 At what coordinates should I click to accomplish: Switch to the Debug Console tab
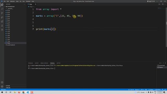pos(44,63)
